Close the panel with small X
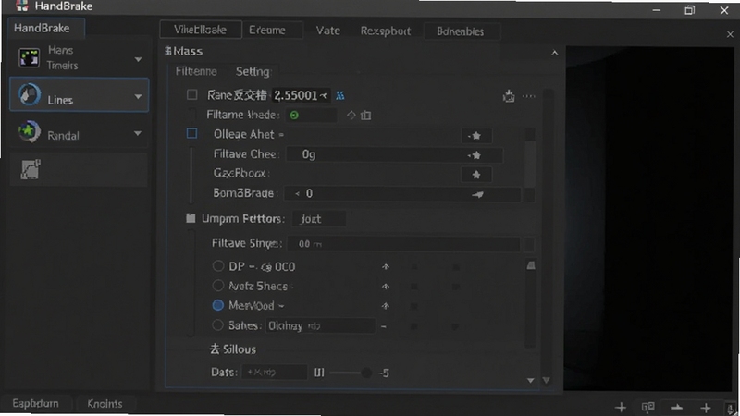This screenshot has width=740, height=416. click(730, 34)
